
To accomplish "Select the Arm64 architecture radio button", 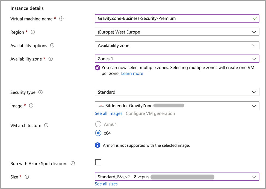I will click(98, 124).
